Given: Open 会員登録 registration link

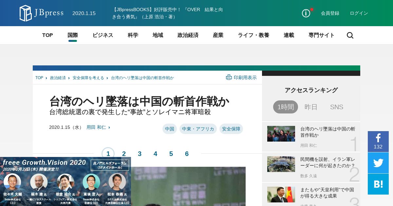Looking at the screenshot, I should pyautogui.click(x=330, y=13).
